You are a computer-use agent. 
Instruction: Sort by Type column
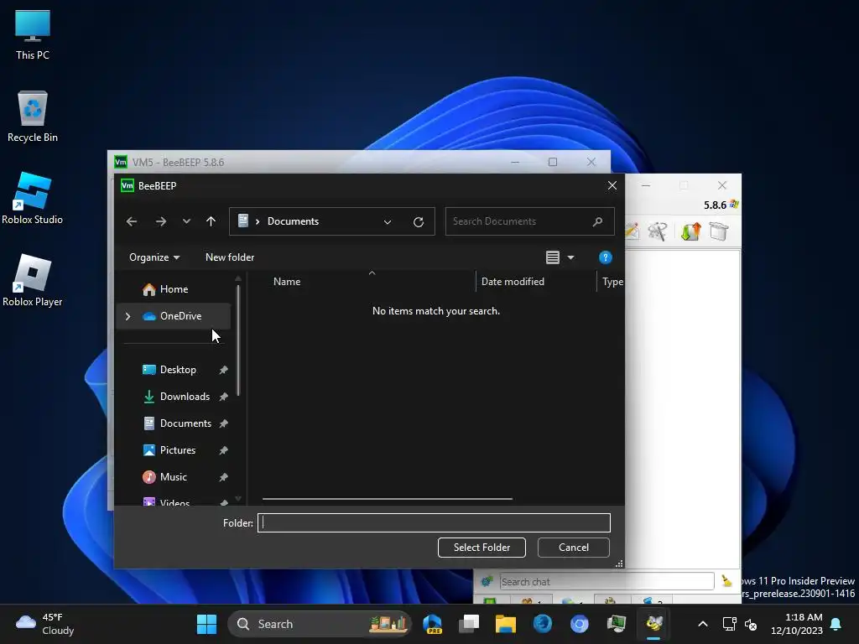612,282
